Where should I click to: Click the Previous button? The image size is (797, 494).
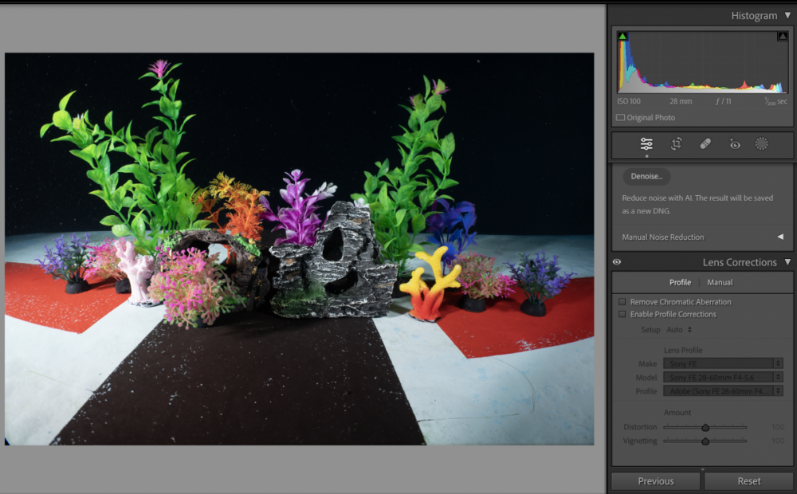tap(656, 481)
